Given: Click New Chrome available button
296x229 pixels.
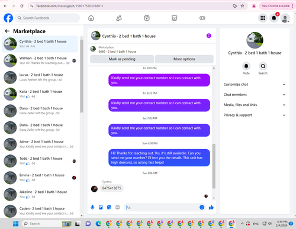Looking at the screenshot, I should [x=277, y=6].
